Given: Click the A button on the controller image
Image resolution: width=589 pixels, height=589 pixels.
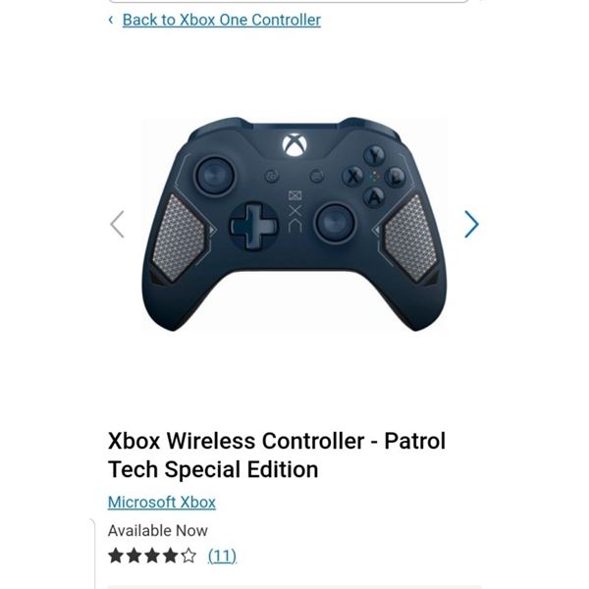Looking at the screenshot, I should [374, 196].
